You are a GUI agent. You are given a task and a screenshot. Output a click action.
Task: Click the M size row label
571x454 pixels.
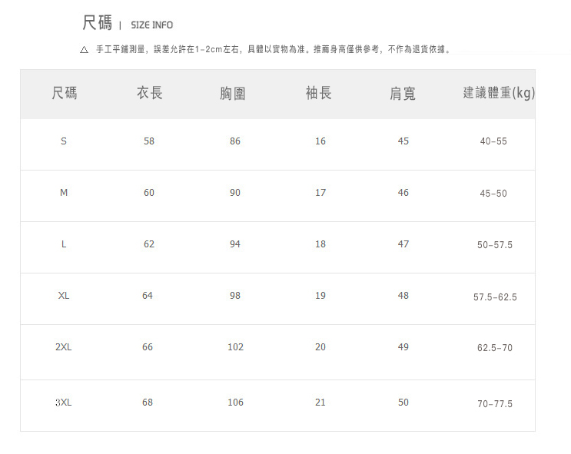64,193
